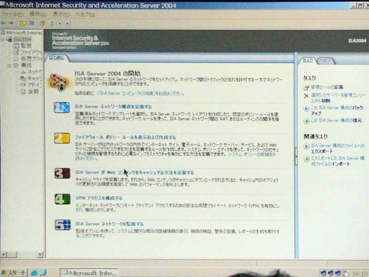369x277 pixels.
Task: Select the ファイアウォール policy tree node
Action: 28,52
